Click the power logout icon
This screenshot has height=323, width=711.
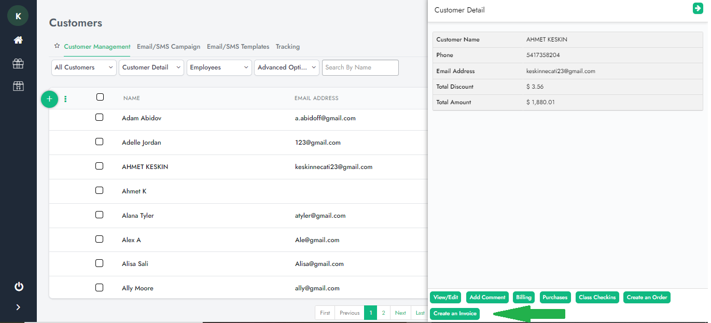[x=19, y=287]
